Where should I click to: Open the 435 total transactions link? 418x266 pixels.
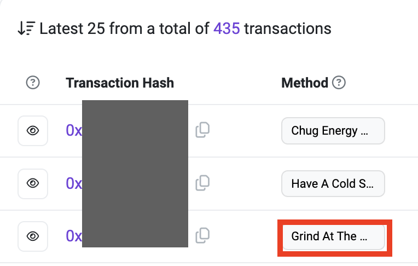227,28
